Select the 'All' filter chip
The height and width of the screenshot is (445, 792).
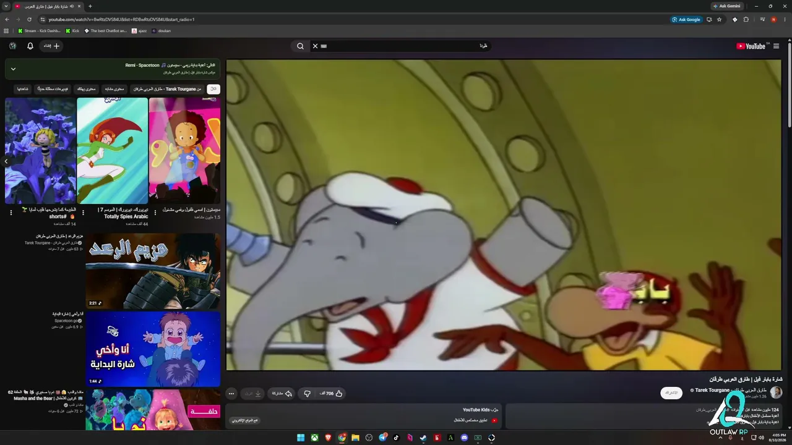(213, 89)
